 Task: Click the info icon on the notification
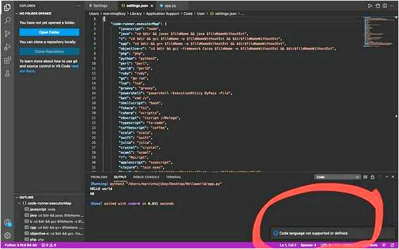pyautogui.click(x=276, y=233)
